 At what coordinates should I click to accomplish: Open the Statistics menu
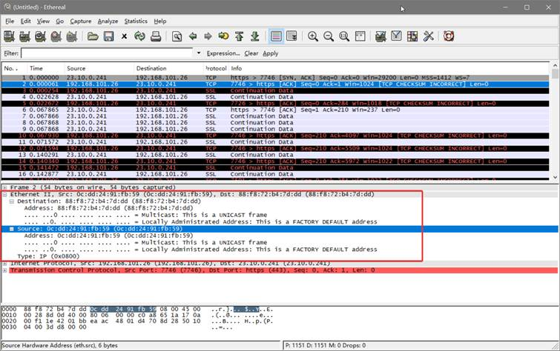pos(136,21)
